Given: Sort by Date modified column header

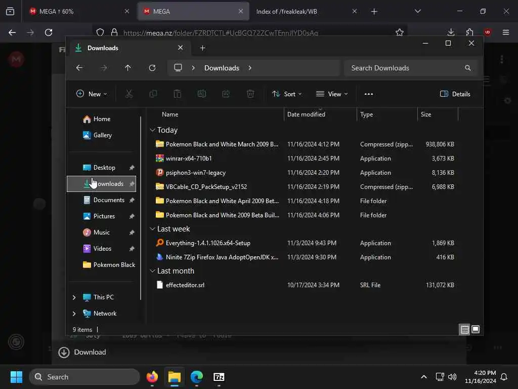Looking at the screenshot, I should pos(306,114).
